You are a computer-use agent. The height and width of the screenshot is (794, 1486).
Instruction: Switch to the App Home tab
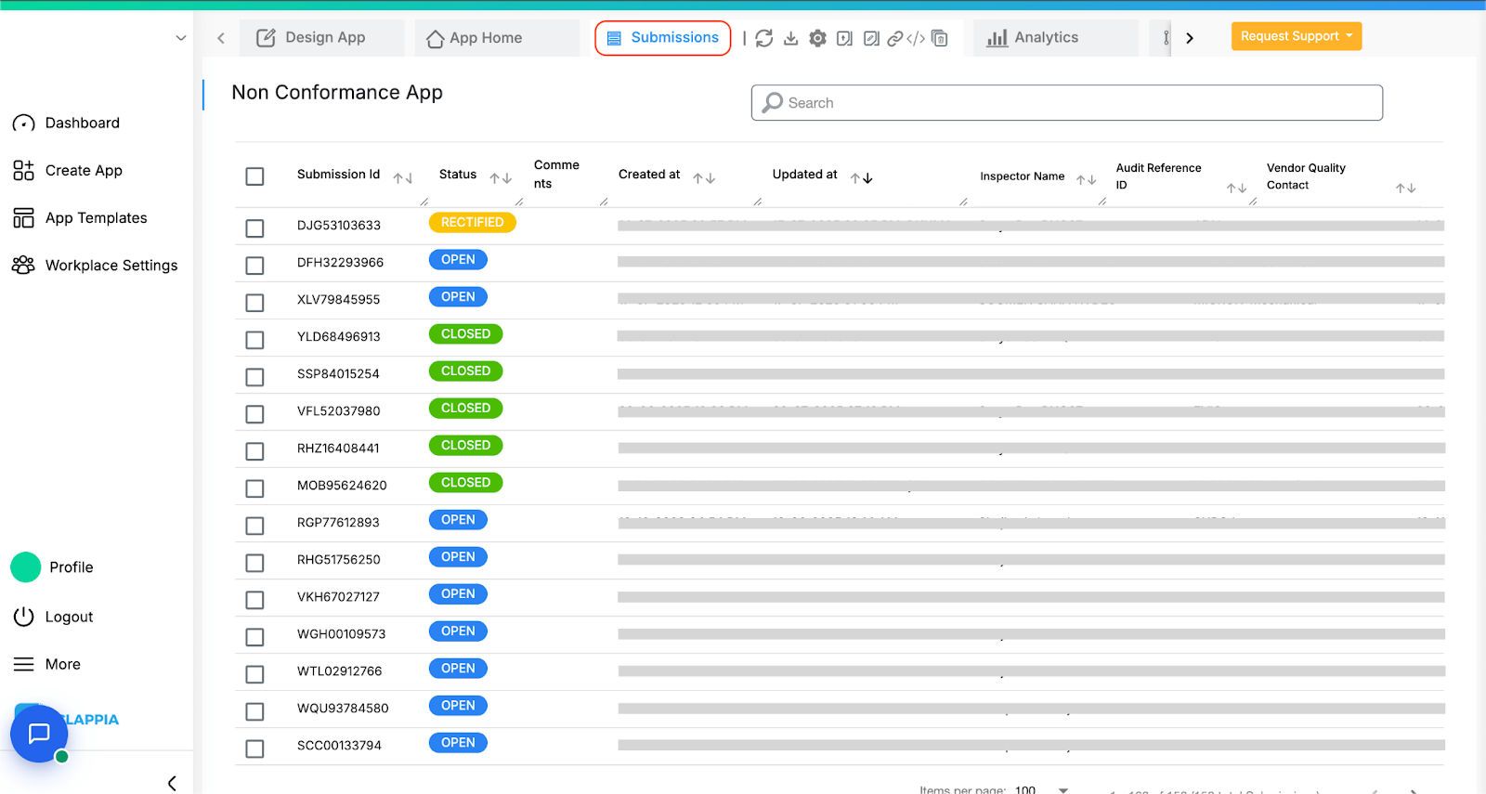497,38
